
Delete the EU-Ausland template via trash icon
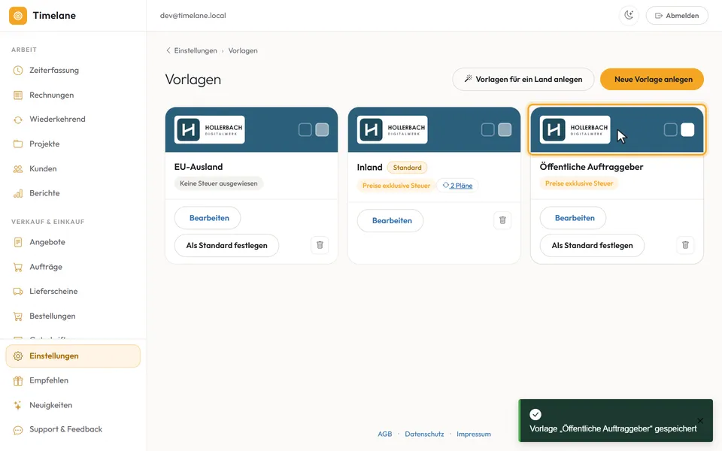coord(320,245)
